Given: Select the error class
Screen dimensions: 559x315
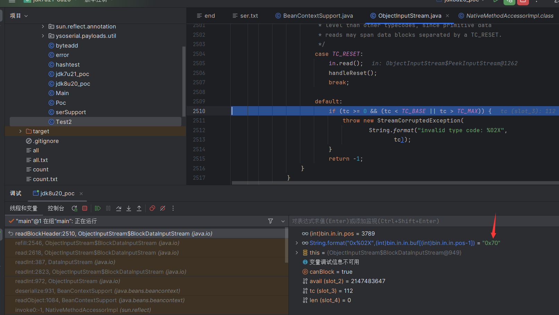Looking at the screenshot, I should coord(62,55).
